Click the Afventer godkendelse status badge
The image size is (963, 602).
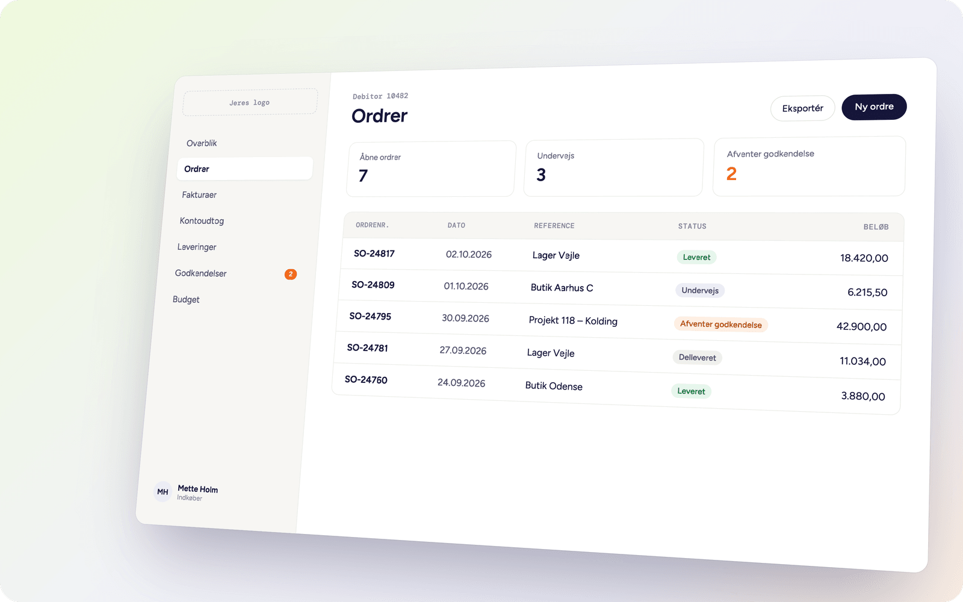720,324
